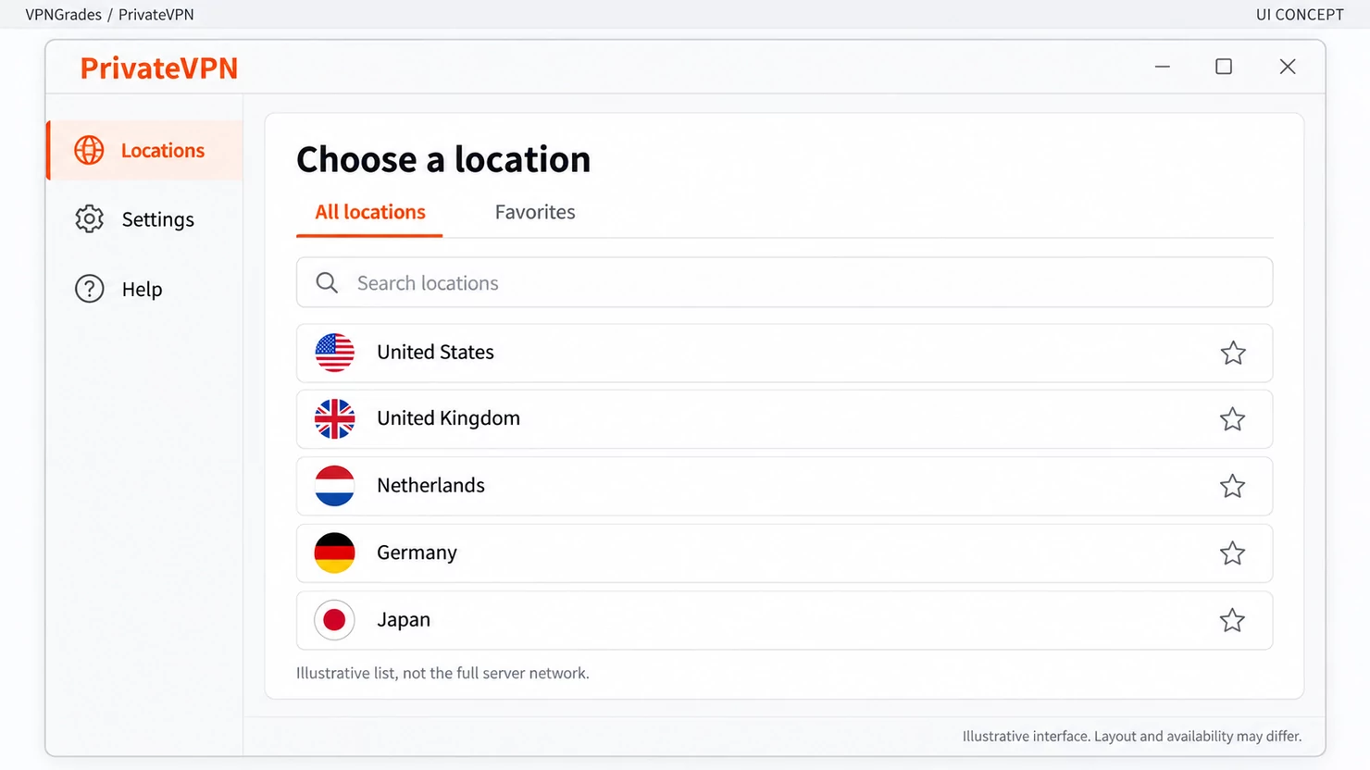This screenshot has height=770, width=1370.
Task: Select the Germany flag icon
Action: (334, 553)
